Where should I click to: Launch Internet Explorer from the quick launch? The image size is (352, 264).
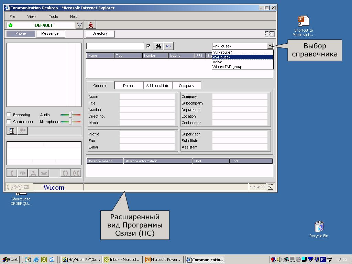[36, 260]
